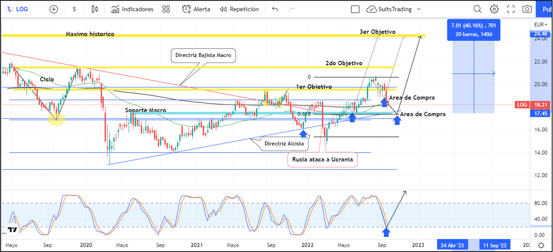
Task: Take a chart snapshot with the camera icon
Action: [527, 9]
